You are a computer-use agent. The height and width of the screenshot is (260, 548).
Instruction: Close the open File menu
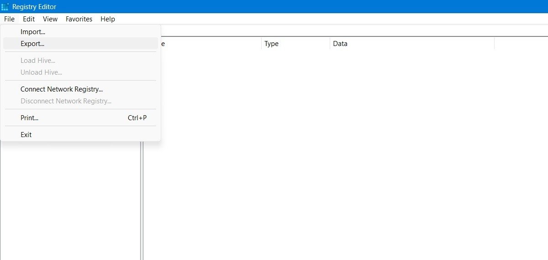coord(9,19)
